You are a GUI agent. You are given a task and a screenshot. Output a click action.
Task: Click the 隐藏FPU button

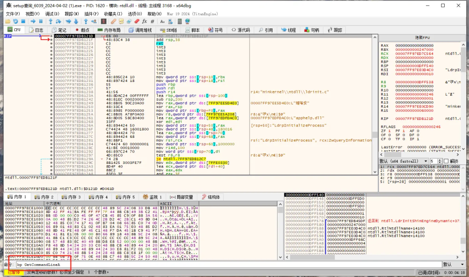click(x=422, y=38)
